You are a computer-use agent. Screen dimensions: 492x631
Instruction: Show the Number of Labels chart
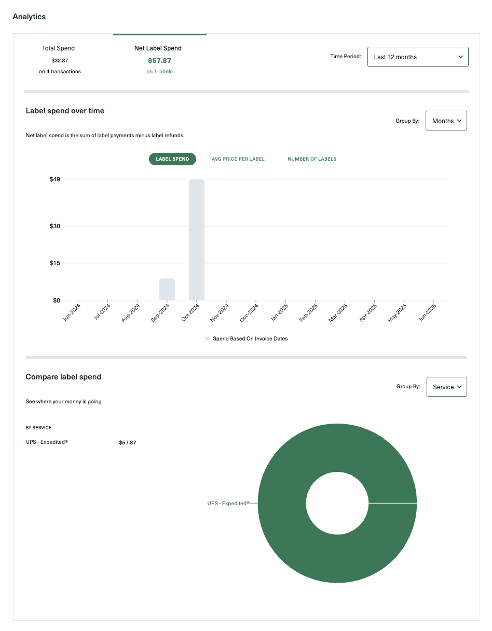point(312,159)
